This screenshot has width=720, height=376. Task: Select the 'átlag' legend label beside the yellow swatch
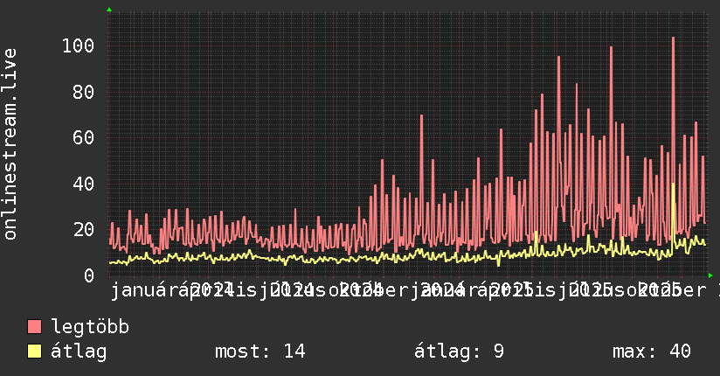(79, 352)
